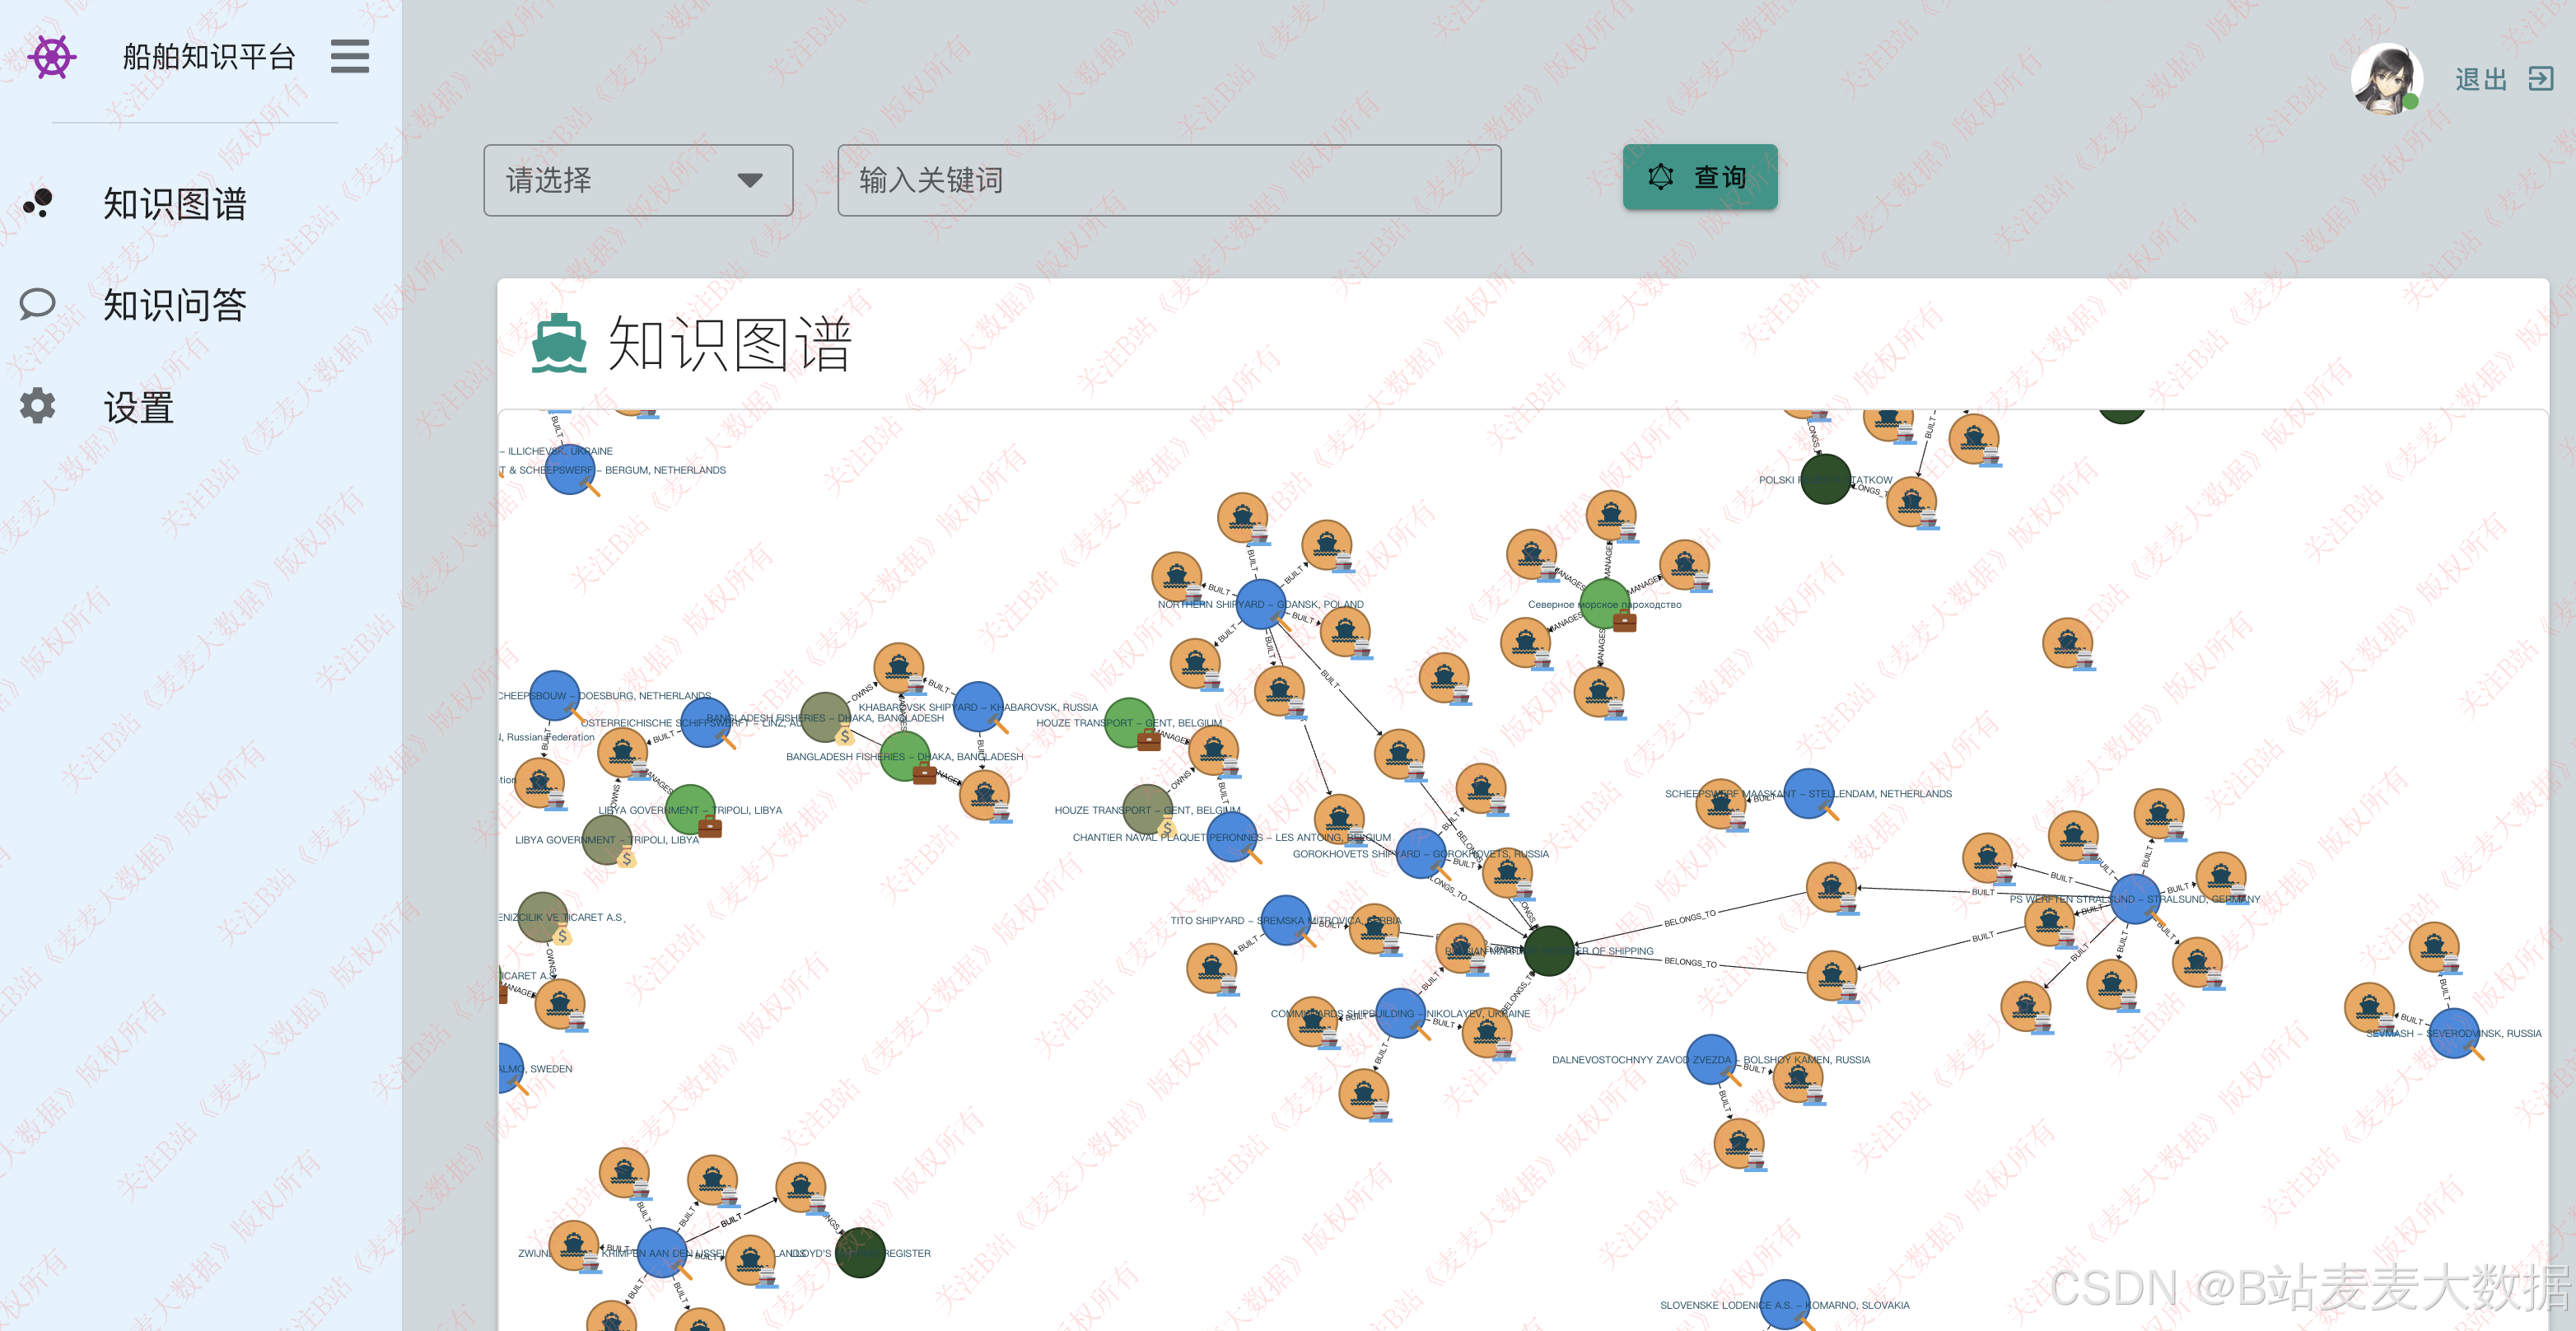Expand the 请选择 dropdown

[x=637, y=180]
